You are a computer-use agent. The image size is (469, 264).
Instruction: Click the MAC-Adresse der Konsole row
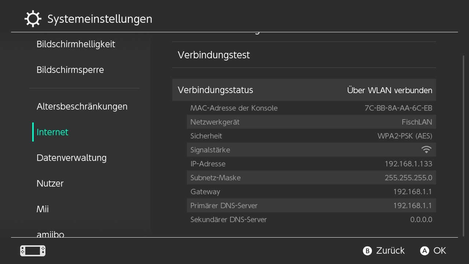pyautogui.click(x=311, y=108)
